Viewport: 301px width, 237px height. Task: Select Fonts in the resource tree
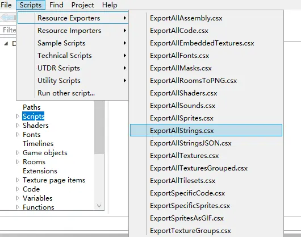(x=31, y=135)
